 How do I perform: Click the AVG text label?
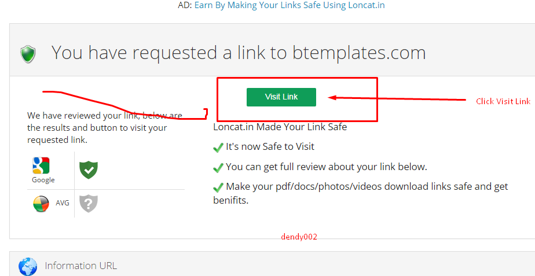pyautogui.click(x=62, y=204)
